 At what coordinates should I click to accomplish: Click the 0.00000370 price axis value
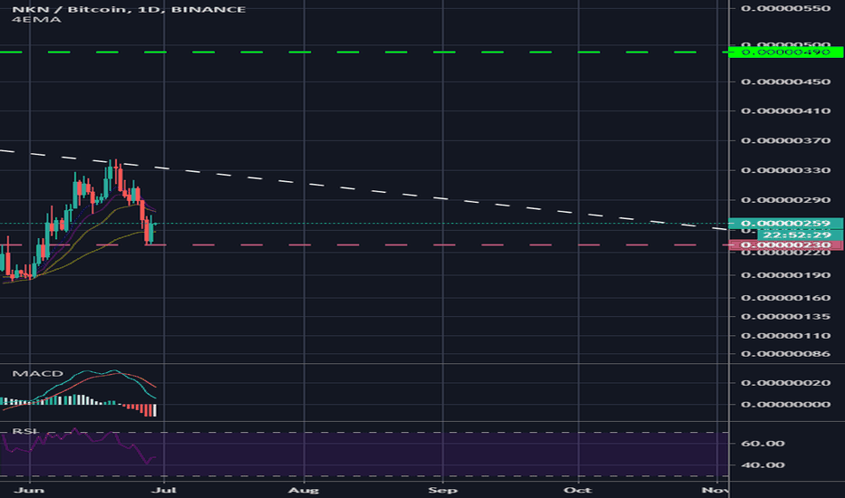(785, 140)
